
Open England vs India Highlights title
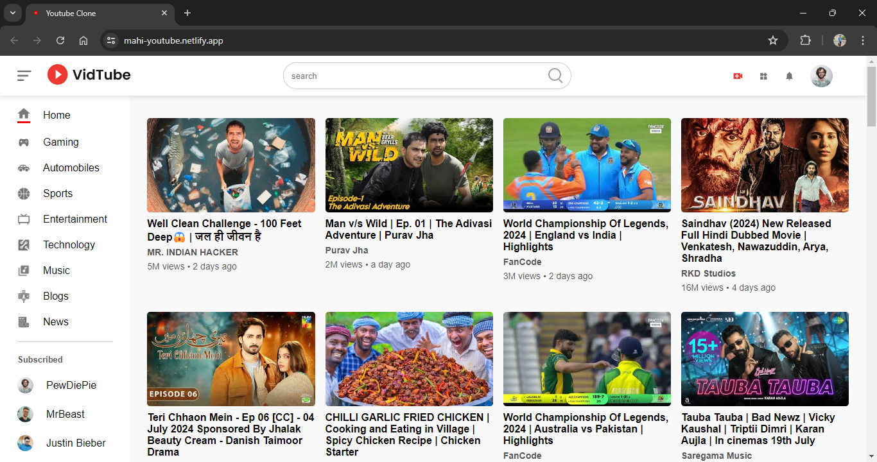click(586, 235)
